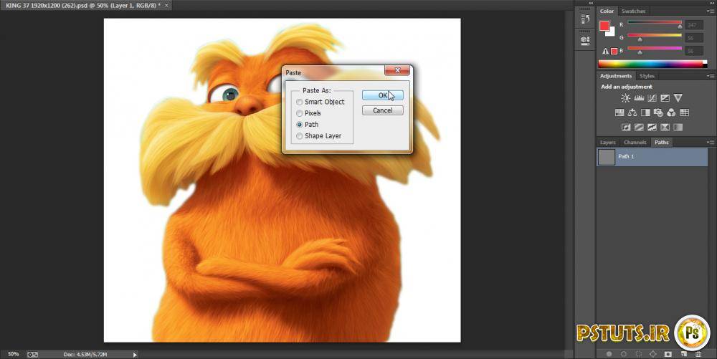Open the collapsed History panel icon

(x=585, y=19)
